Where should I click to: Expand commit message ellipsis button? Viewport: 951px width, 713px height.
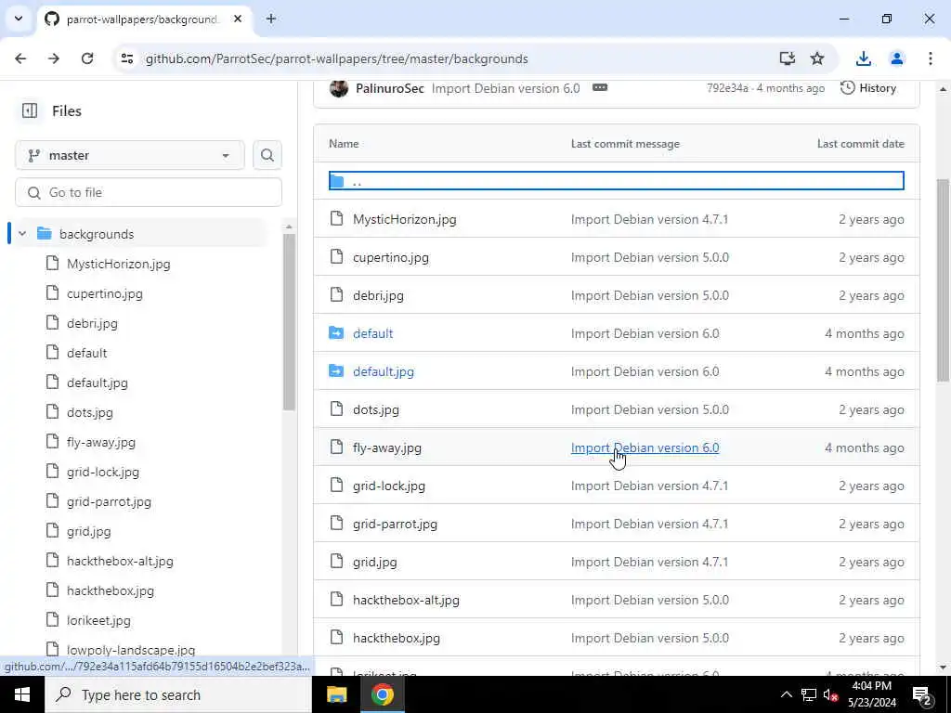coord(599,87)
